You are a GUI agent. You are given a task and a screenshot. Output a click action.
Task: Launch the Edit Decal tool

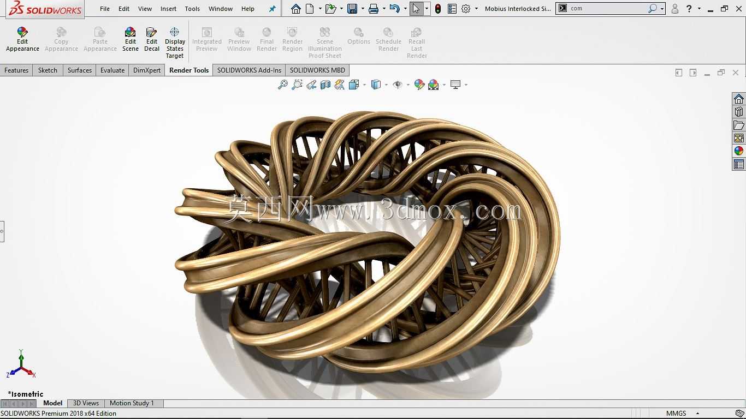151,39
